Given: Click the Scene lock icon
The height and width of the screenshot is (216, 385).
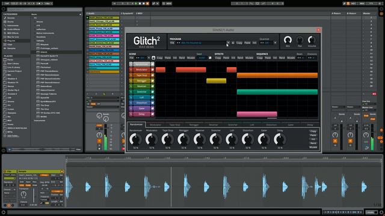Looking at the screenshot, I should (153, 58).
